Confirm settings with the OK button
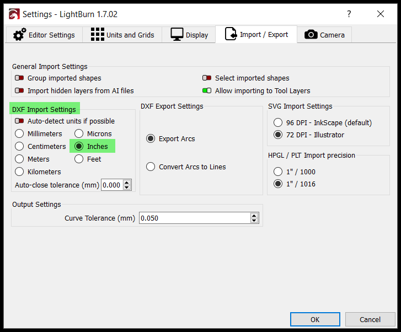 click(x=315, y=319)
